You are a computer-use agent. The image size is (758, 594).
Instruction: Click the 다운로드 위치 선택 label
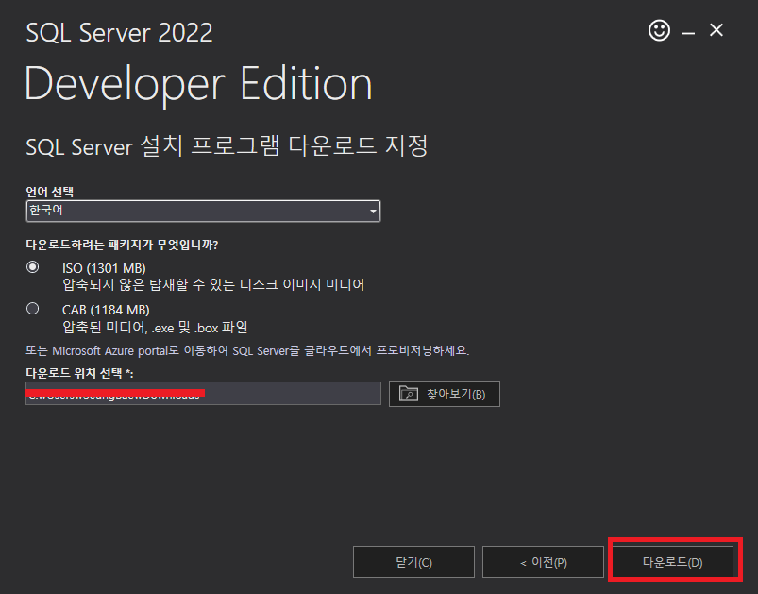(x=79, y=373)
